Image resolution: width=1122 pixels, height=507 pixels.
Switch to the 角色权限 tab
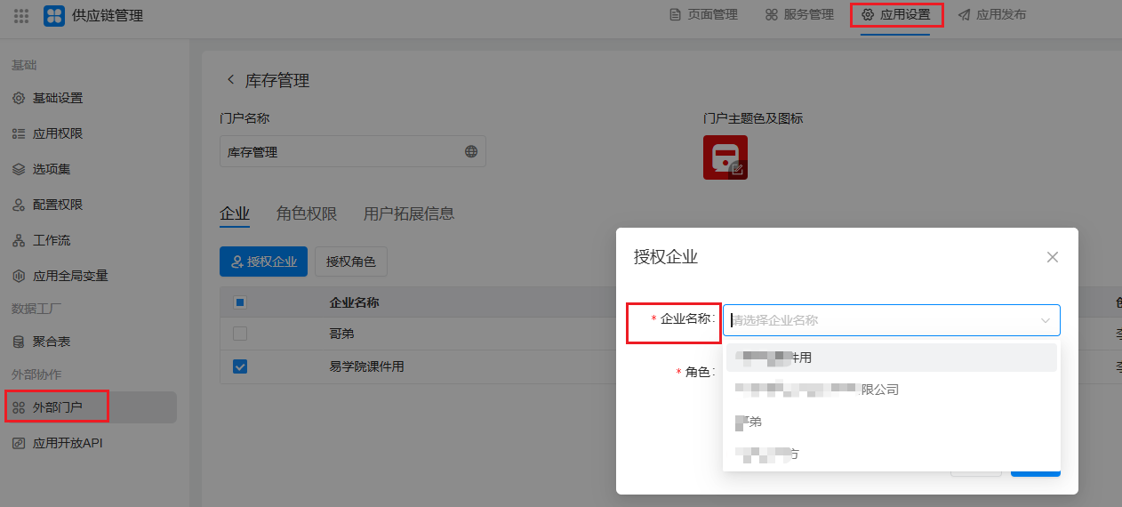click(x=306, y=213)
